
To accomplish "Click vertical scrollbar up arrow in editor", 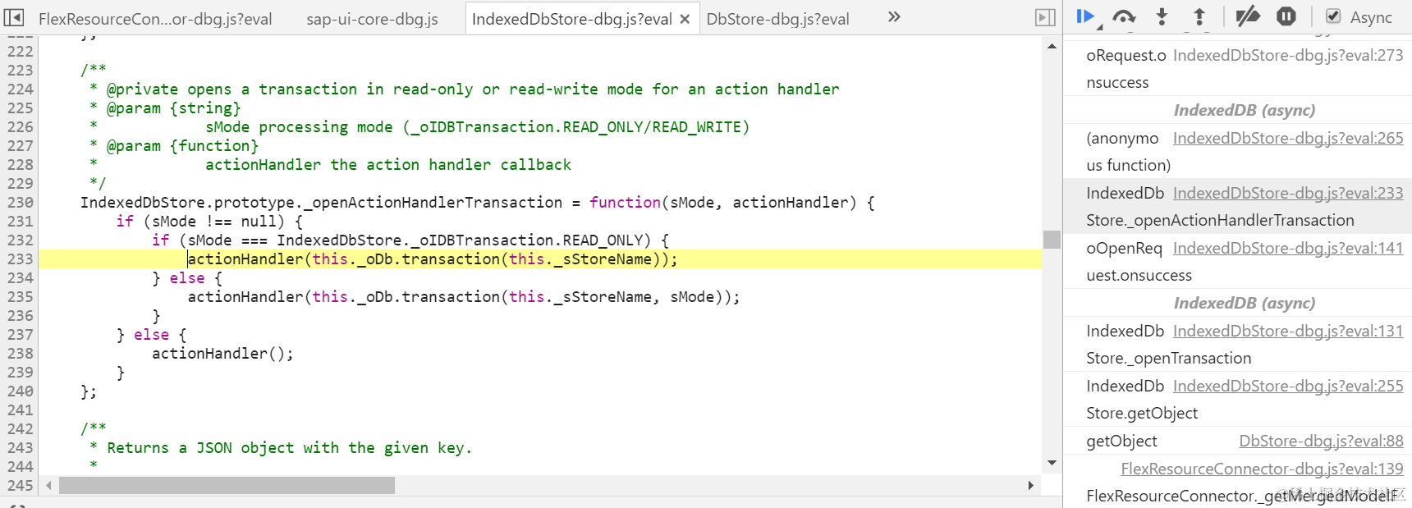I will pos(1052,47).
